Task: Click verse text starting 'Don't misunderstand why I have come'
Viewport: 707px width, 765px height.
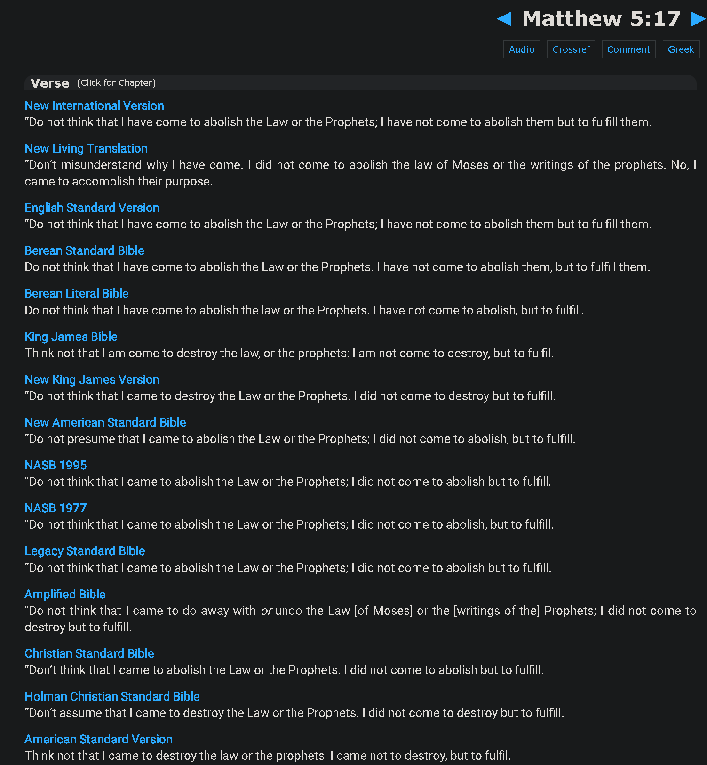Action: [360, 173]
